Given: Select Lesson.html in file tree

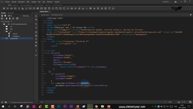Looking at the screenshot, I should [x=14, y=38].
